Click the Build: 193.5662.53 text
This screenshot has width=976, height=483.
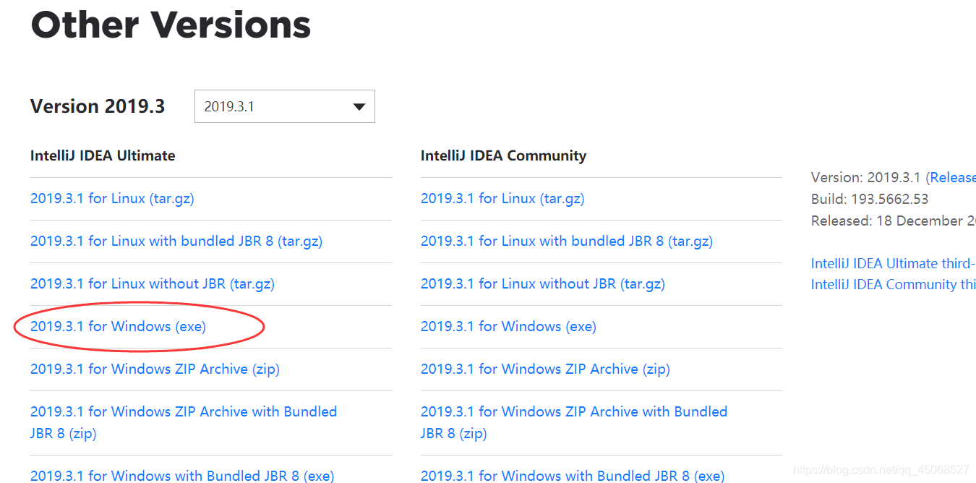[870, 199]
